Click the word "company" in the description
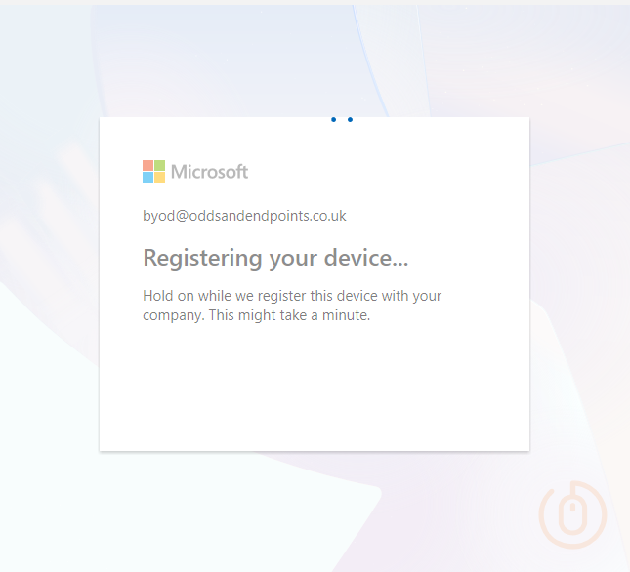 pos(172,315)
